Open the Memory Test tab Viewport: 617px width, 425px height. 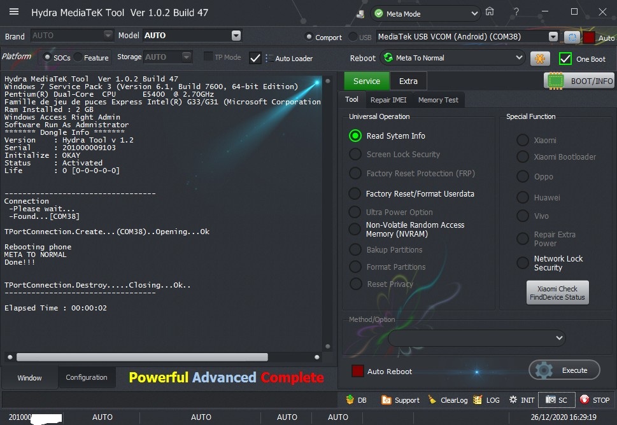[438, 100]
